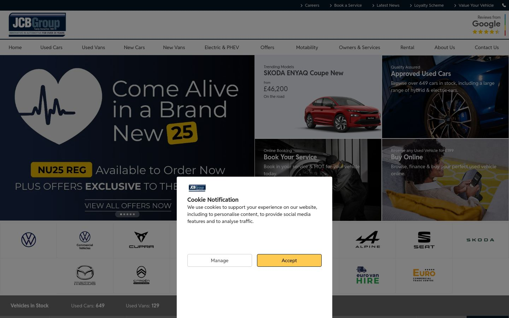Viewport: 509px width, 318px height.
Task: Open Google reviews star rating badge
Action: (x=488, y=25)
